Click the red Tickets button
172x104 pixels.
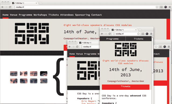[126, 87]
